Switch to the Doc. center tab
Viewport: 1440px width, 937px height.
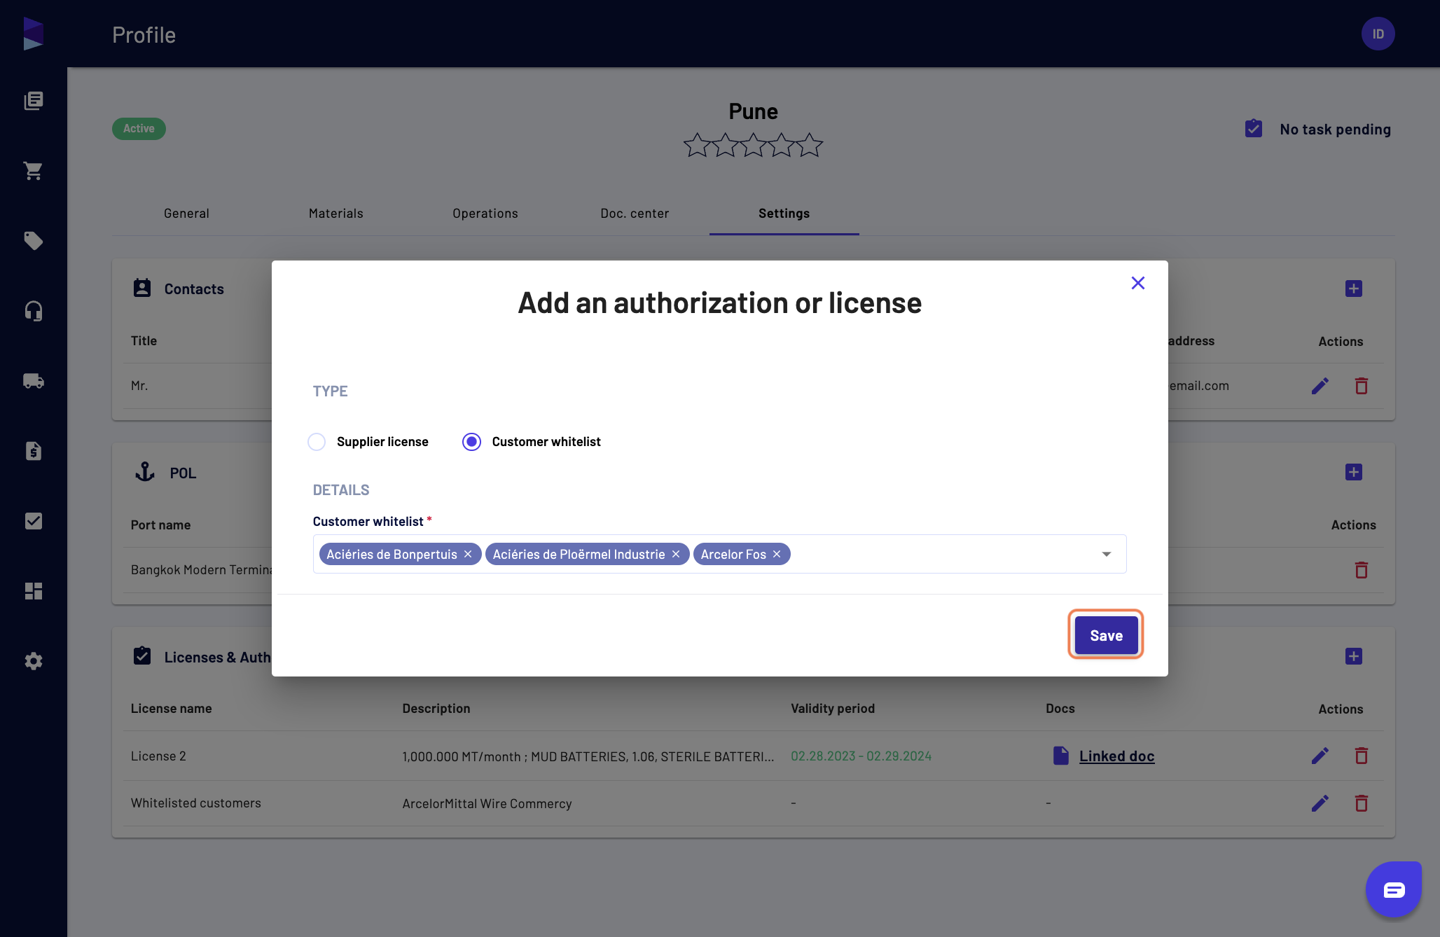click(x=635, y=214)
